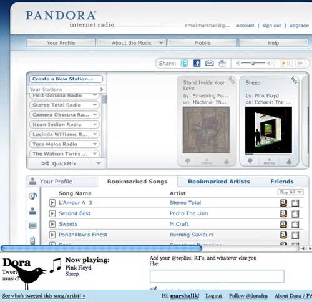Screen dimensions: 312x302
Task: Open See who's tweeted this song link
Action: tap(44, 296)
